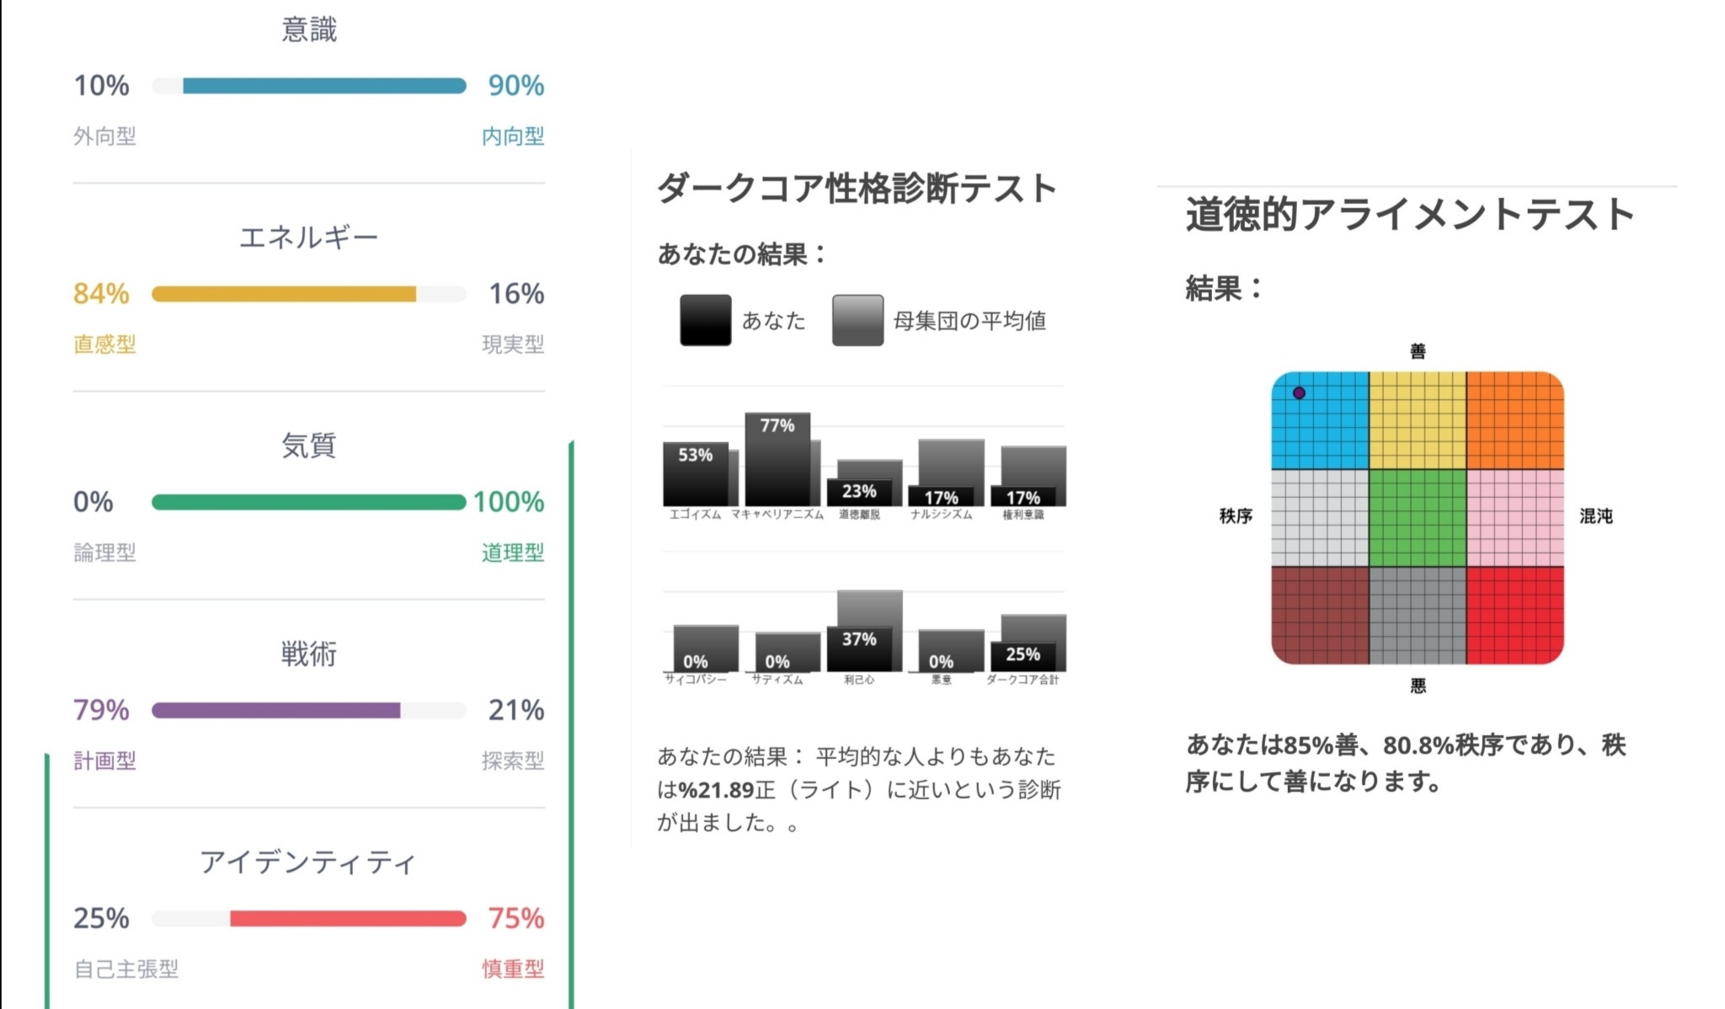Click the red アイデンティティ percentage bar

348,919
